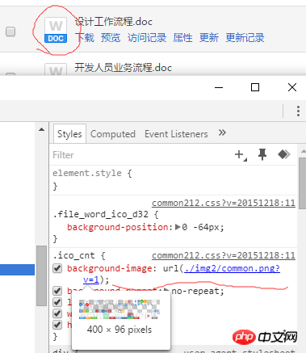Focus the Filter styles input field
This screenshot has height=353, width=306.
(140, 155)
